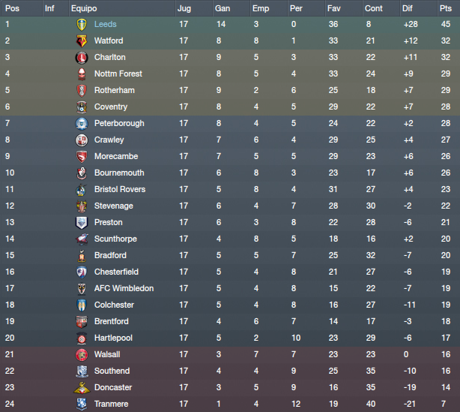Open the Rotherham team name
460x412 pixels.
[115, 90]
